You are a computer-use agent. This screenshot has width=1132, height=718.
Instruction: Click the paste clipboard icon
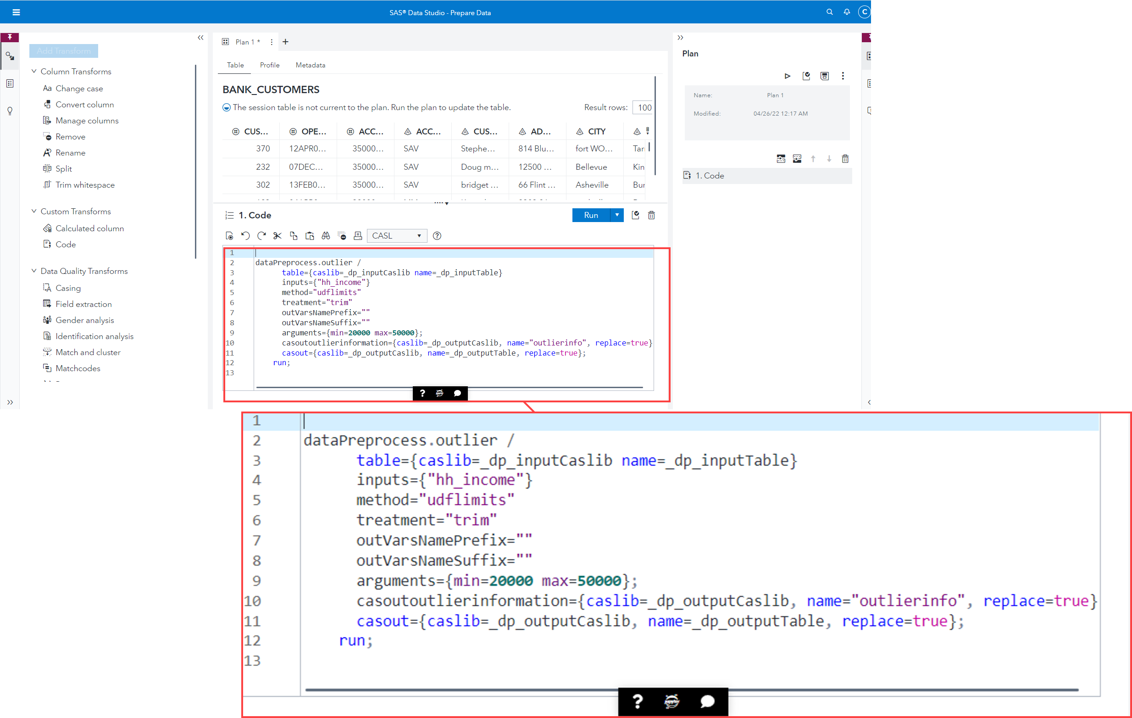coord(309,235)
